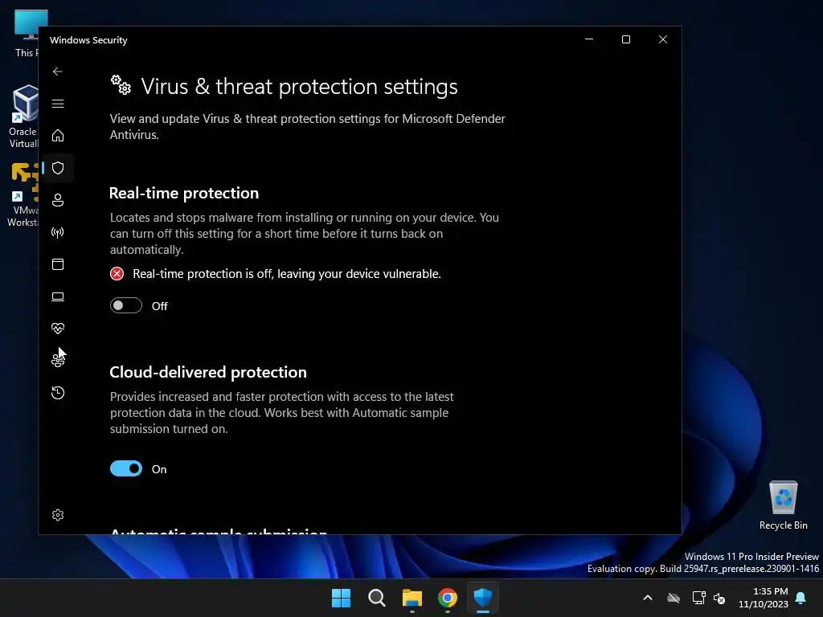The image size is (823, 617).
Task: Open the hamburger navigation menu
Action: (58, 104)
